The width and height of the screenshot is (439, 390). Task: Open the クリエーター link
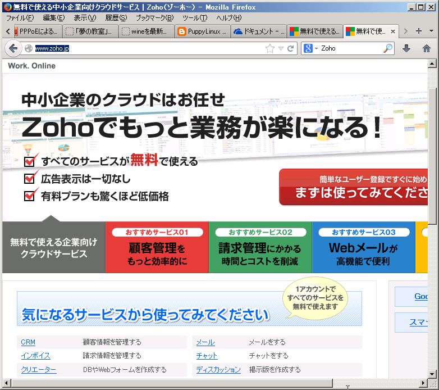pos(39,370)
